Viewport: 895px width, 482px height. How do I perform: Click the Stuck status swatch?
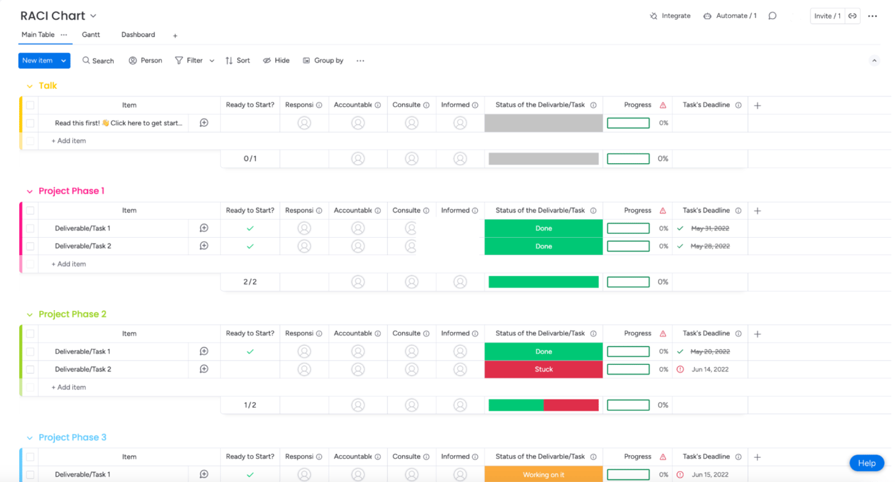543,369
